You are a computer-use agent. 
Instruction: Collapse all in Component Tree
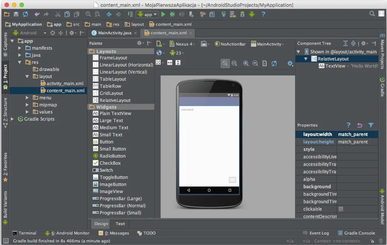pyautogui.click(x=353, y=43)
